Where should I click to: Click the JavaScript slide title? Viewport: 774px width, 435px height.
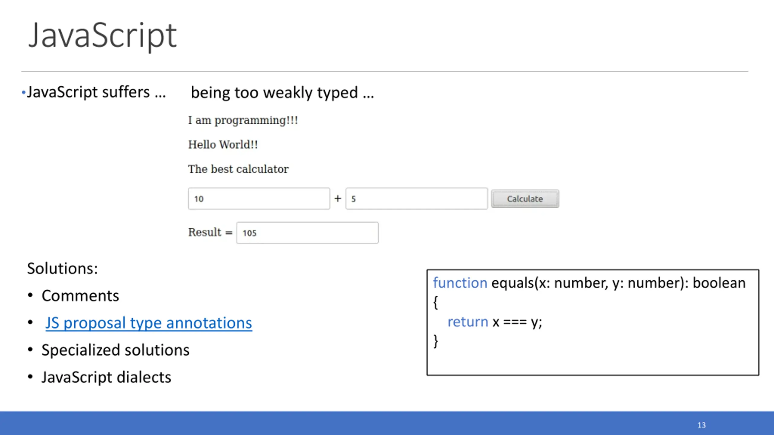tap(102, 36)
